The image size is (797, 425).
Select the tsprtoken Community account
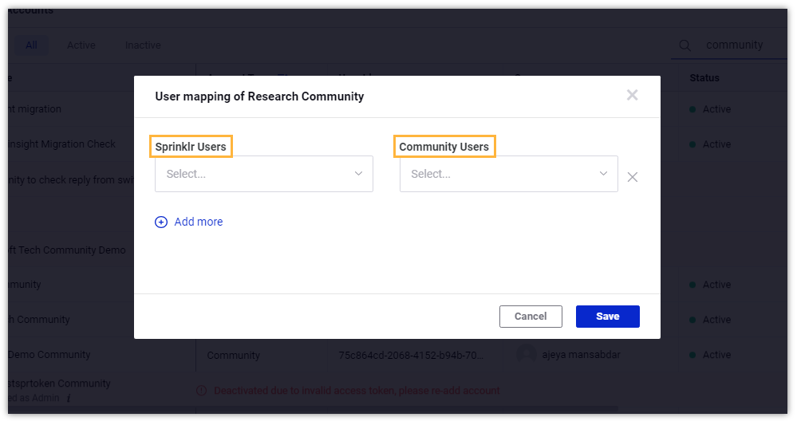point(59,384)
